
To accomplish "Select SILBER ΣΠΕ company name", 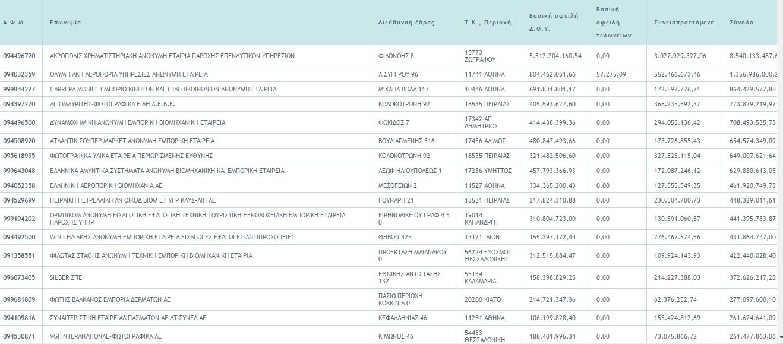I will (x=65, y=277).
